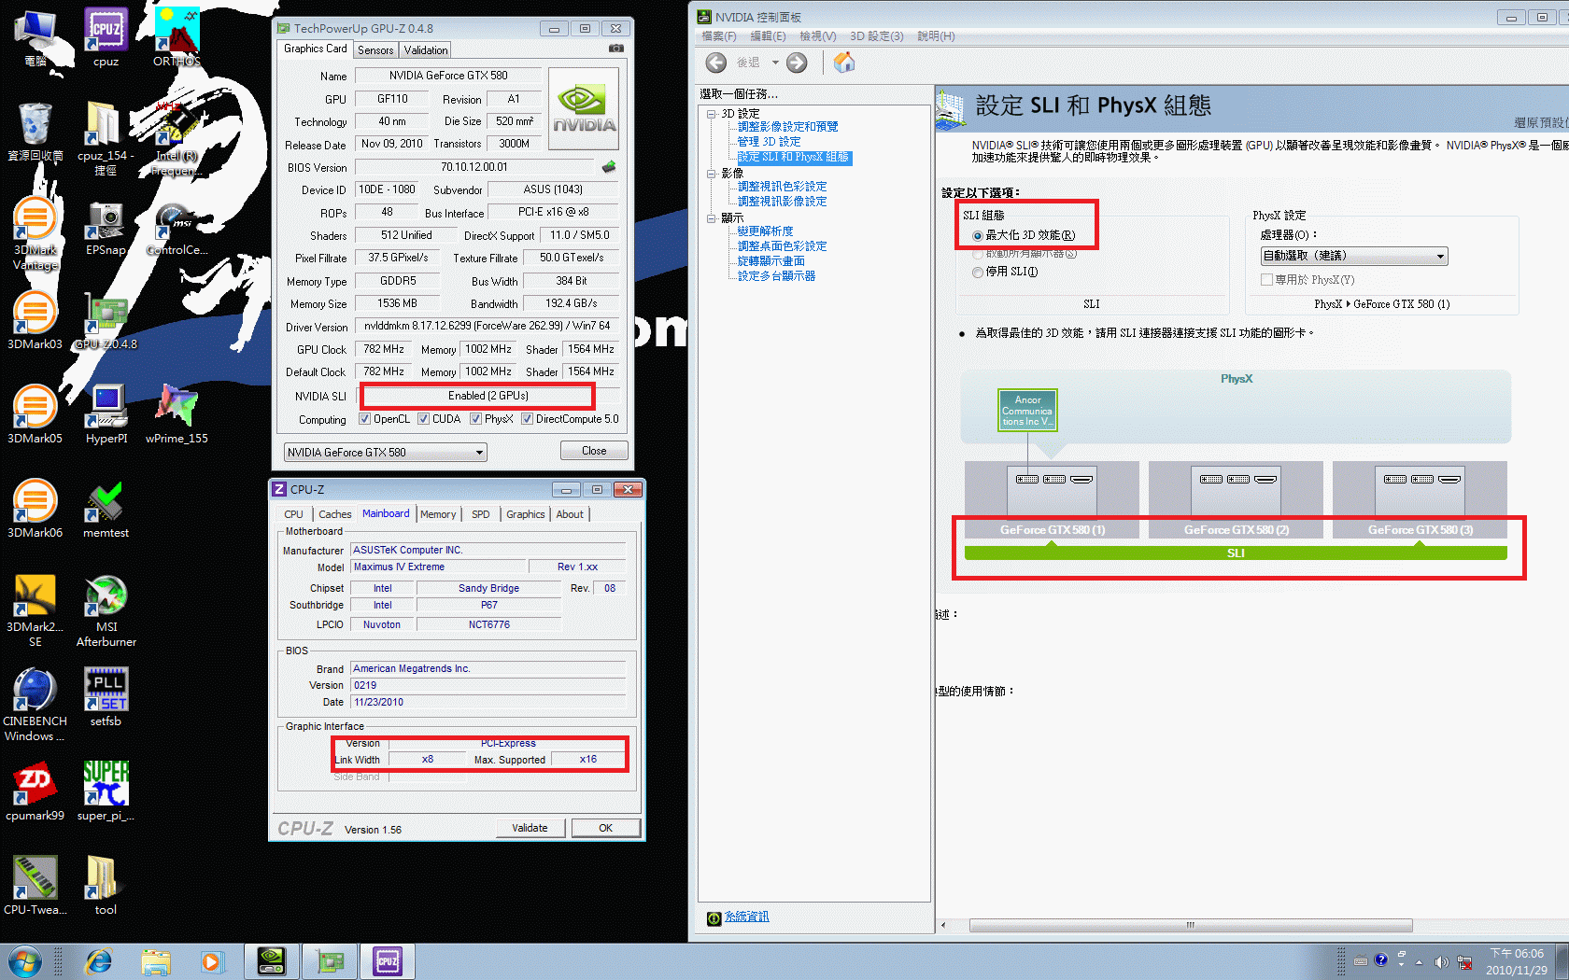1569x980 pixels.
Task: Open the system information (系統資訊) link
Action: [747, 917]
